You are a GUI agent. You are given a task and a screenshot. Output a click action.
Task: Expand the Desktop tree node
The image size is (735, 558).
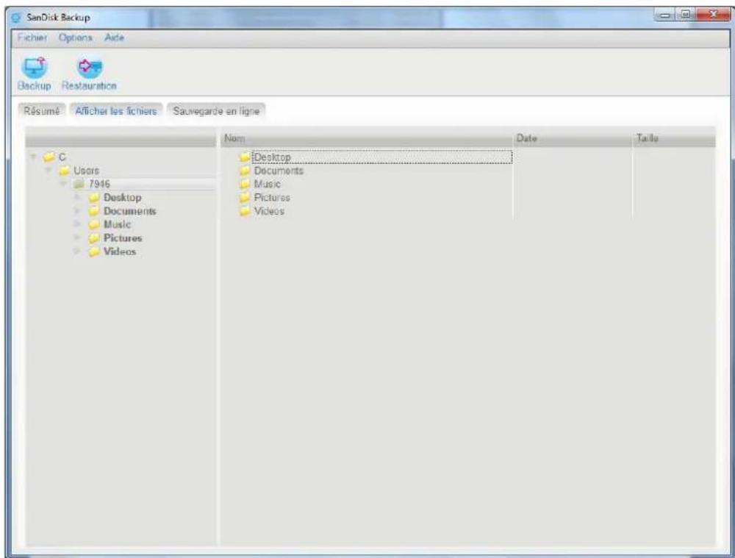(x=77, y=198)
